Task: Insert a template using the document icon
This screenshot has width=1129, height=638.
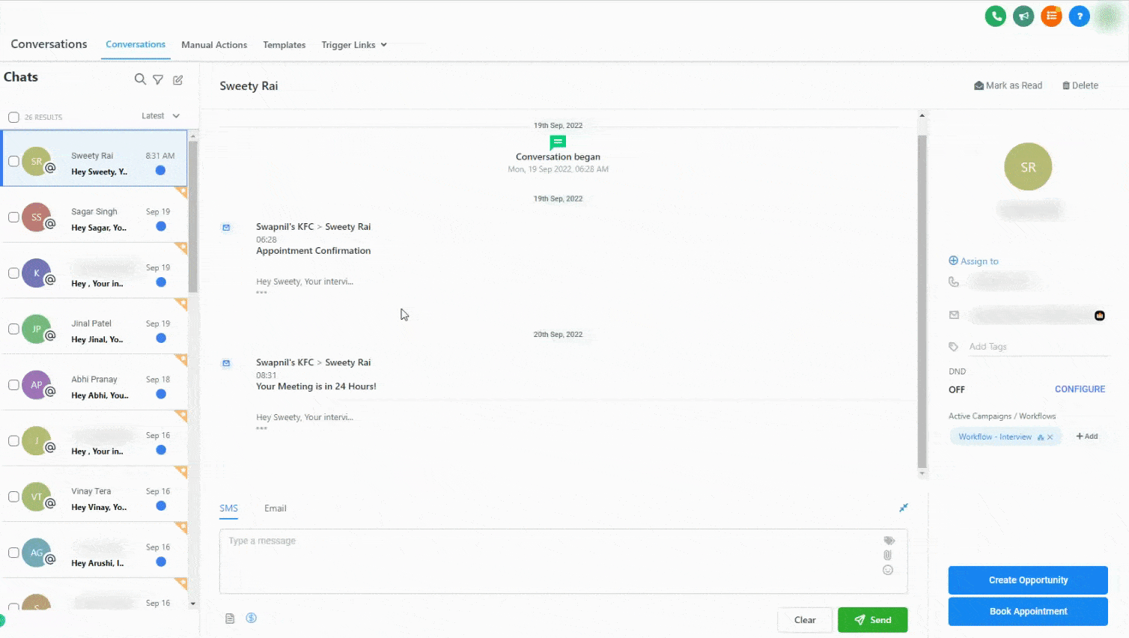Action: [x=230, y=619]
